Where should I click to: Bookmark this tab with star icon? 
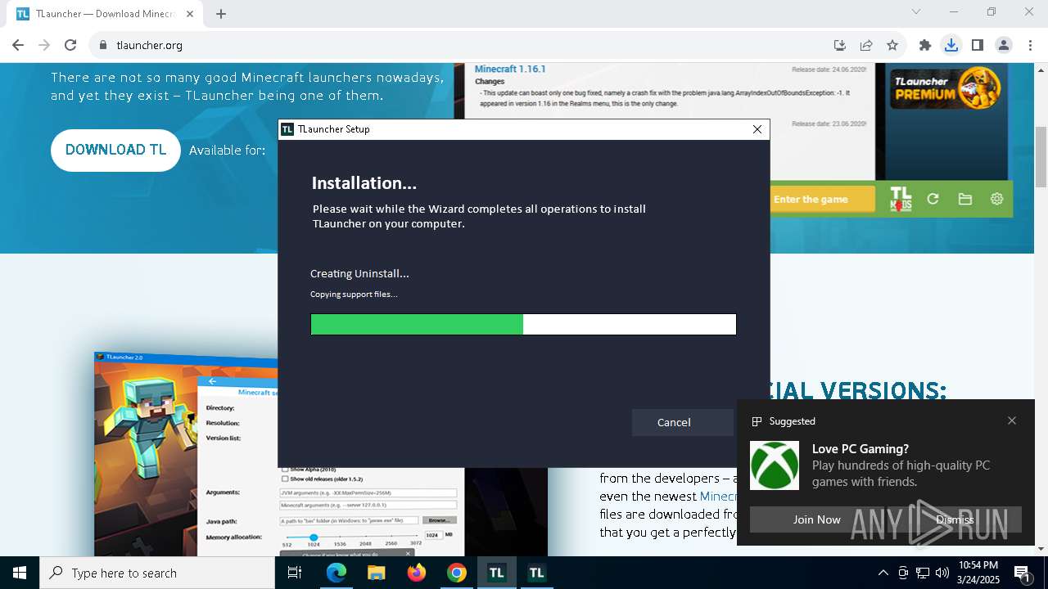point(892,45)
